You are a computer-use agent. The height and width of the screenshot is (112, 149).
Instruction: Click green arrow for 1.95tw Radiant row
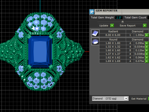pyautogui.click(x=147, y=35)
